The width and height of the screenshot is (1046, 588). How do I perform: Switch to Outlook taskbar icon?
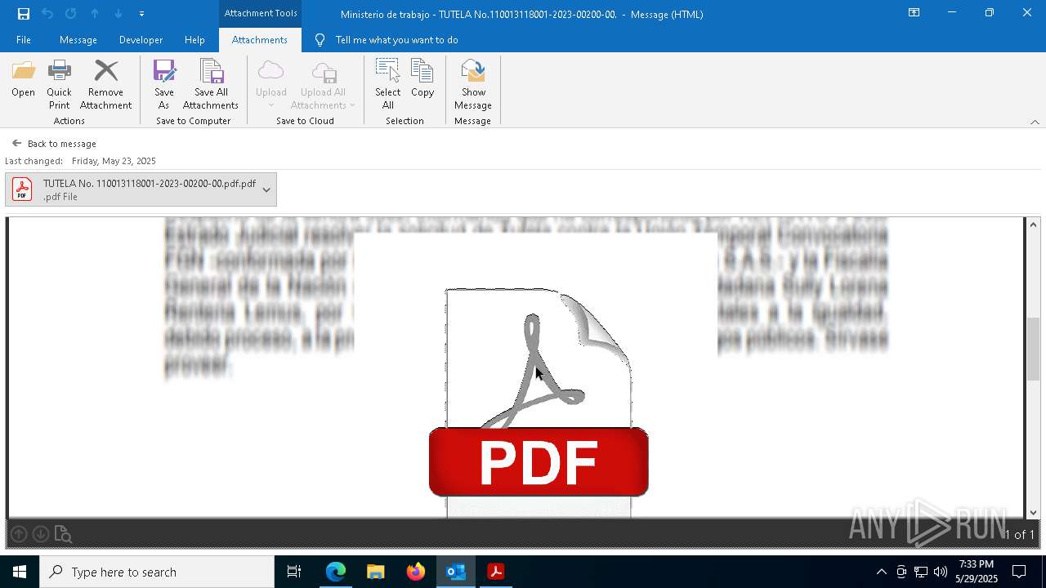(x=456, y=572)
